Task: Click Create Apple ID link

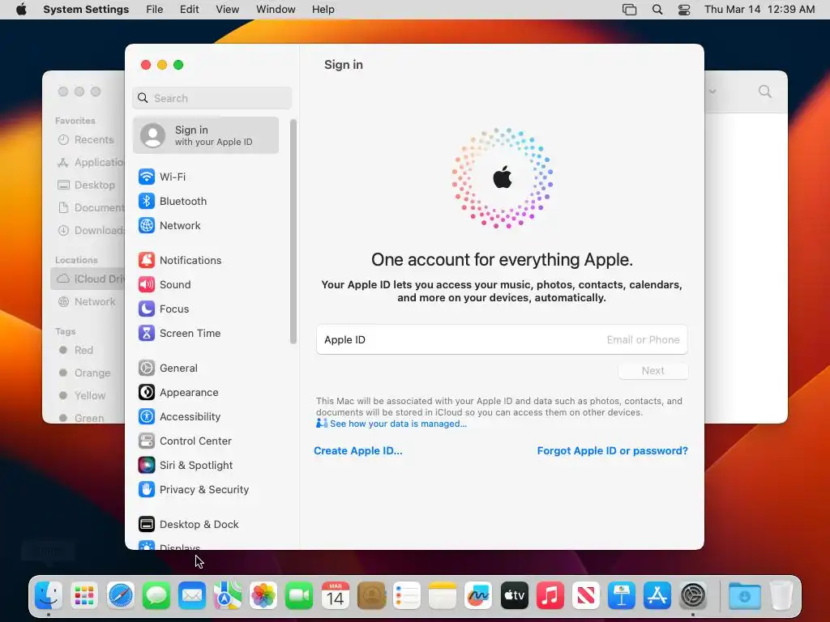Action: click(357, 450)
